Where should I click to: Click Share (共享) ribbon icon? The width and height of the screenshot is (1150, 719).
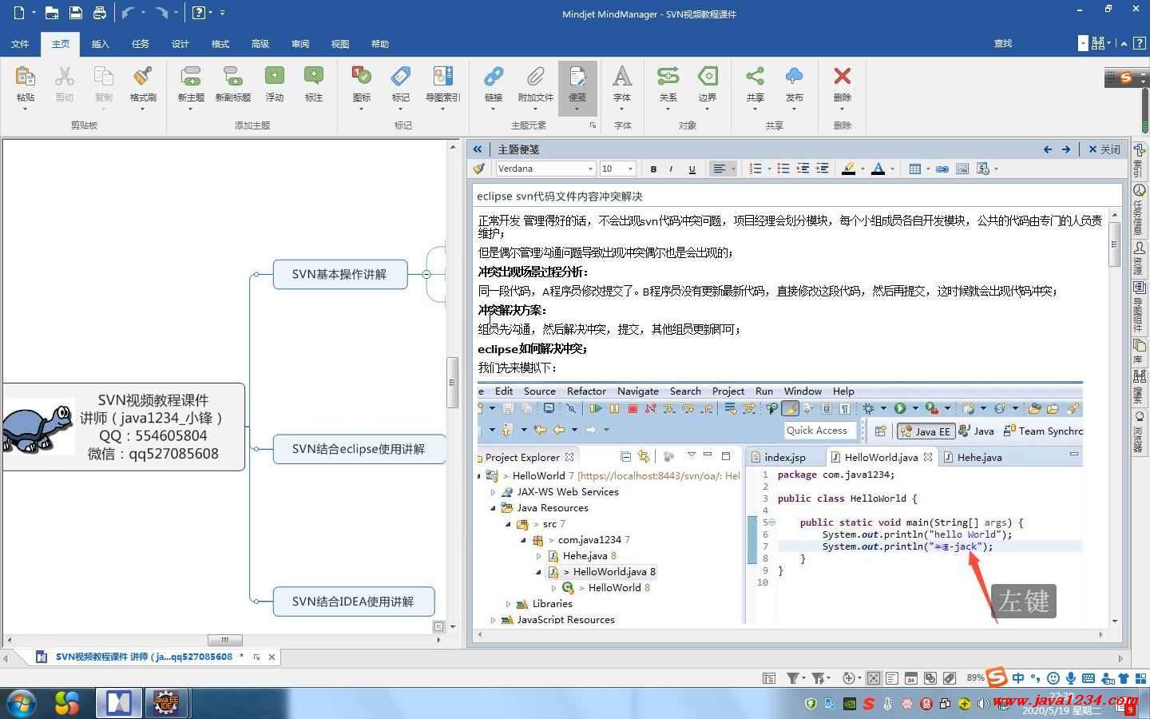click(x=755, y=77)
